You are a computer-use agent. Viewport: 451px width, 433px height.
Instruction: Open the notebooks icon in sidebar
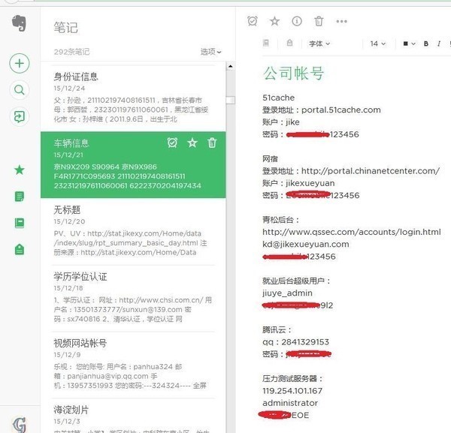pos(20,223)
